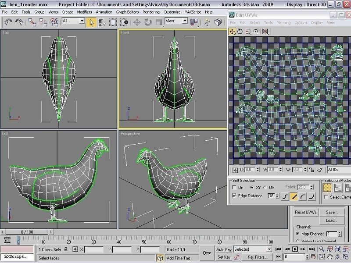Uncheck the Edge Distance checkbox
This screenshot has height=263, width=351.
234,195
